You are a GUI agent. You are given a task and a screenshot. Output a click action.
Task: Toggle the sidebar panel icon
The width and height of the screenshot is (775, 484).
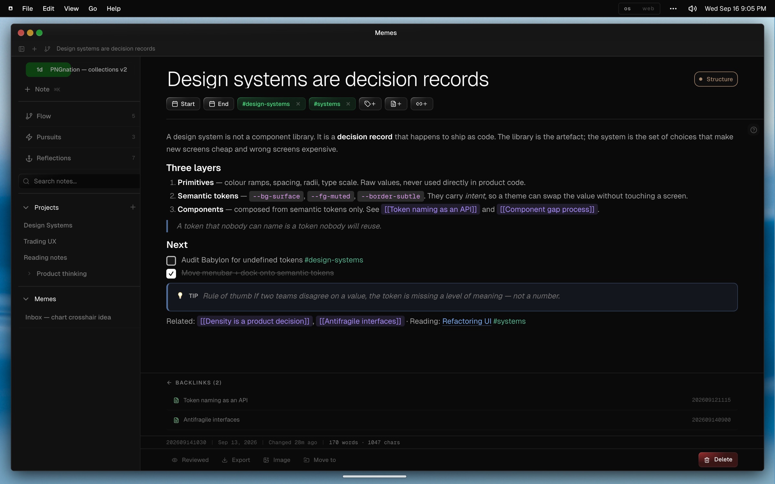[22, 49]
